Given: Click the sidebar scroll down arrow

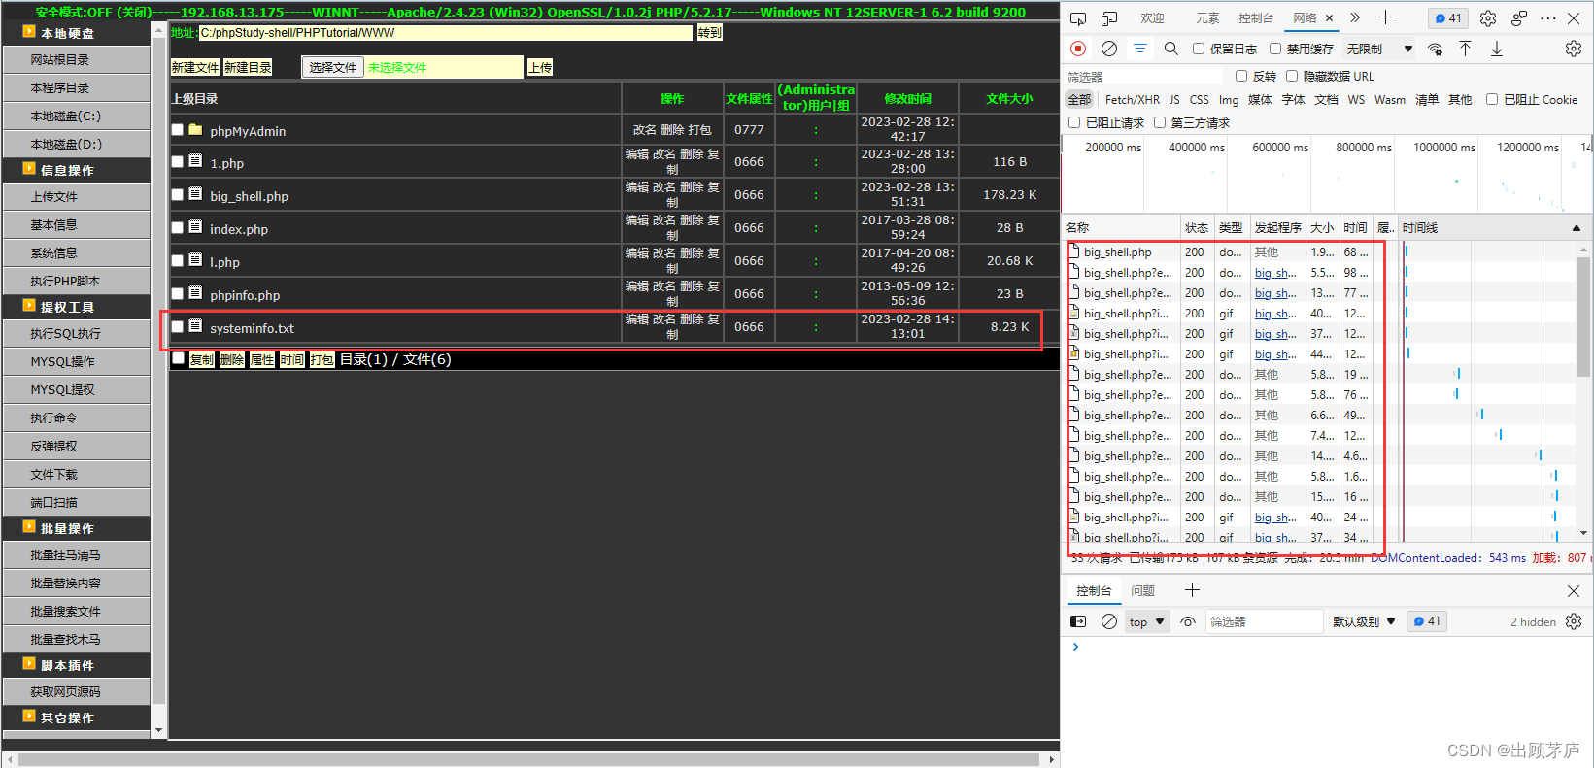Looking at the screenshot, I should click(158, 729).
